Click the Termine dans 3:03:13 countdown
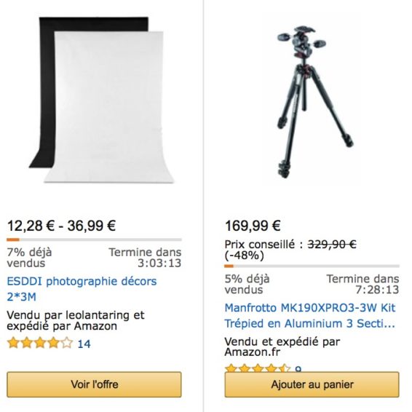The height and width of the screenshot is (412, 412). [145, 258]
